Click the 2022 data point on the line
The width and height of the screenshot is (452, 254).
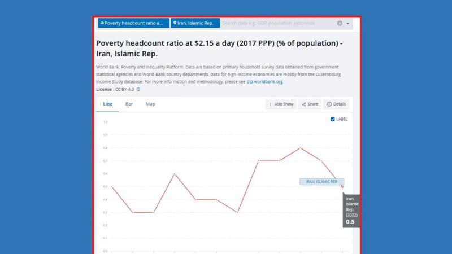[x=342, y=187]
